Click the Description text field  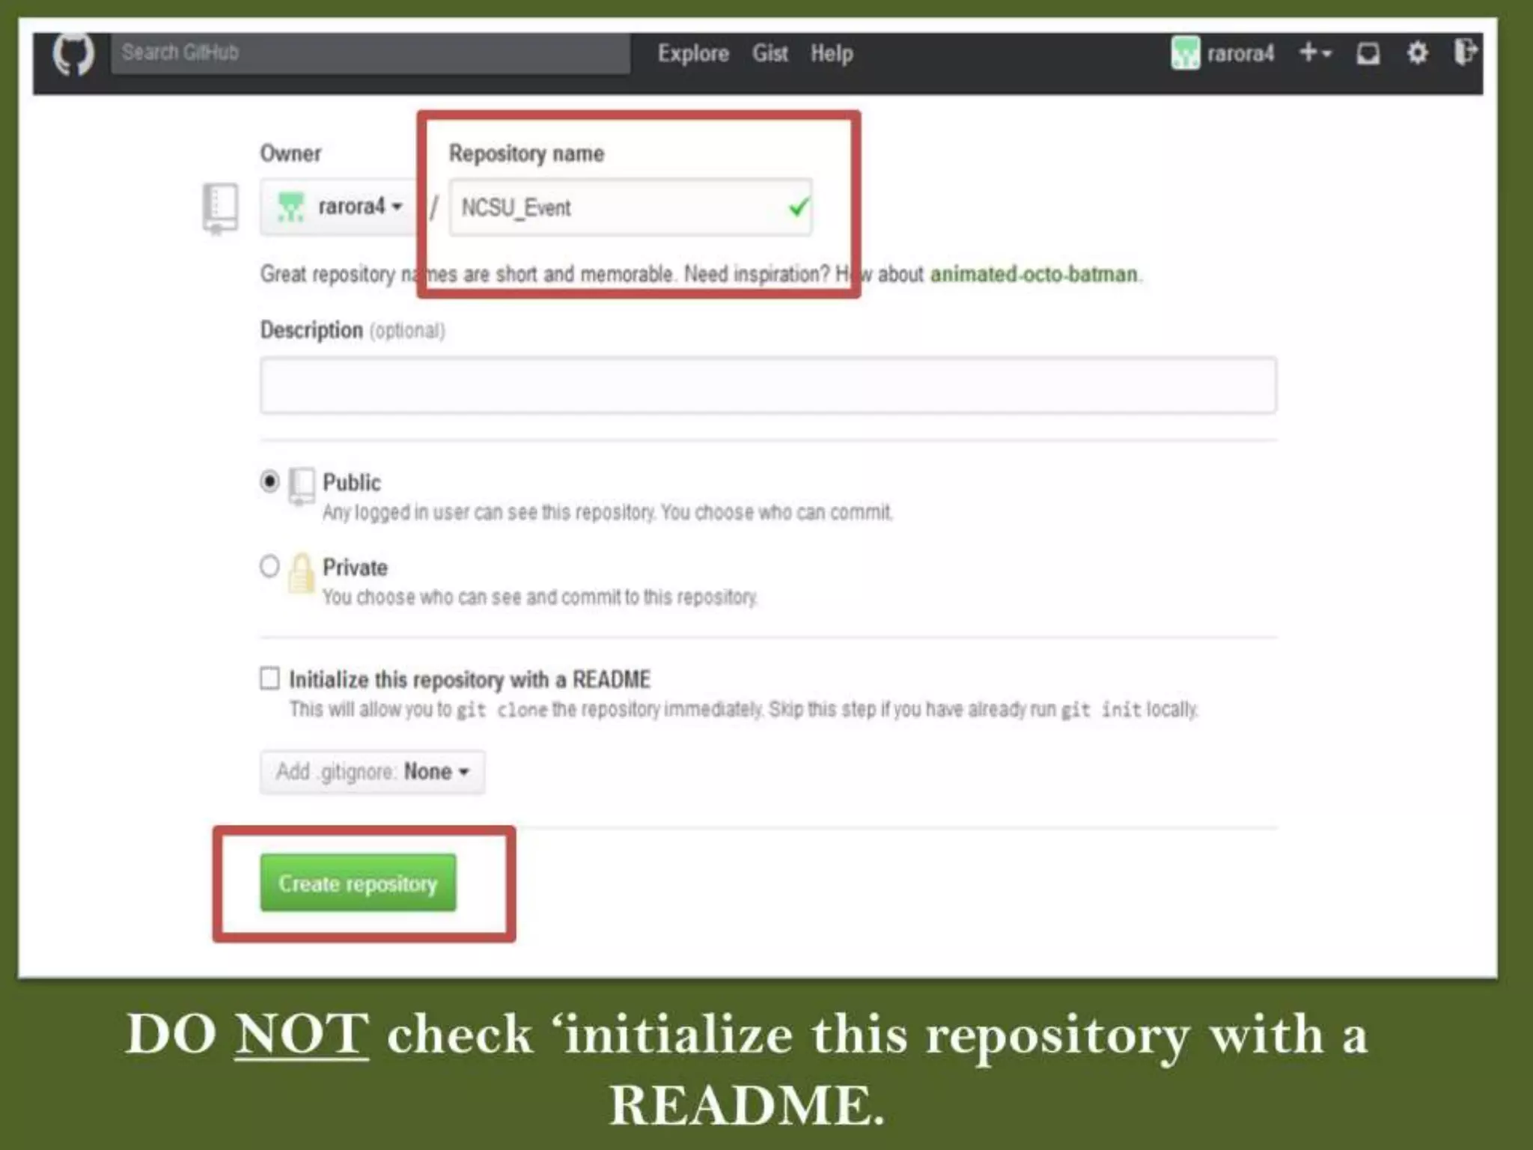[x=768, y=386]
